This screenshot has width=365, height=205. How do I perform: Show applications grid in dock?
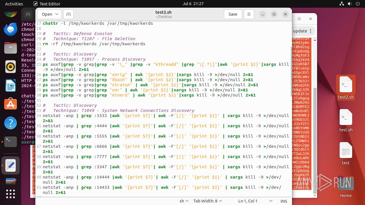(11, 194)
